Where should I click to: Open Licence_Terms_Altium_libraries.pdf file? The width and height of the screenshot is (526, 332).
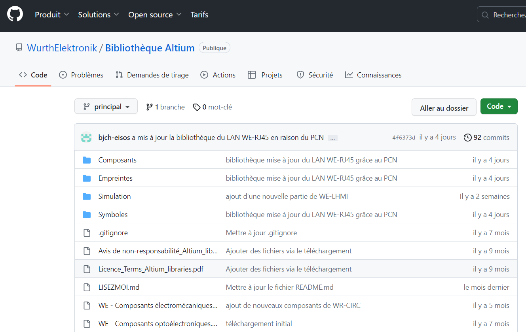[151, 269]
